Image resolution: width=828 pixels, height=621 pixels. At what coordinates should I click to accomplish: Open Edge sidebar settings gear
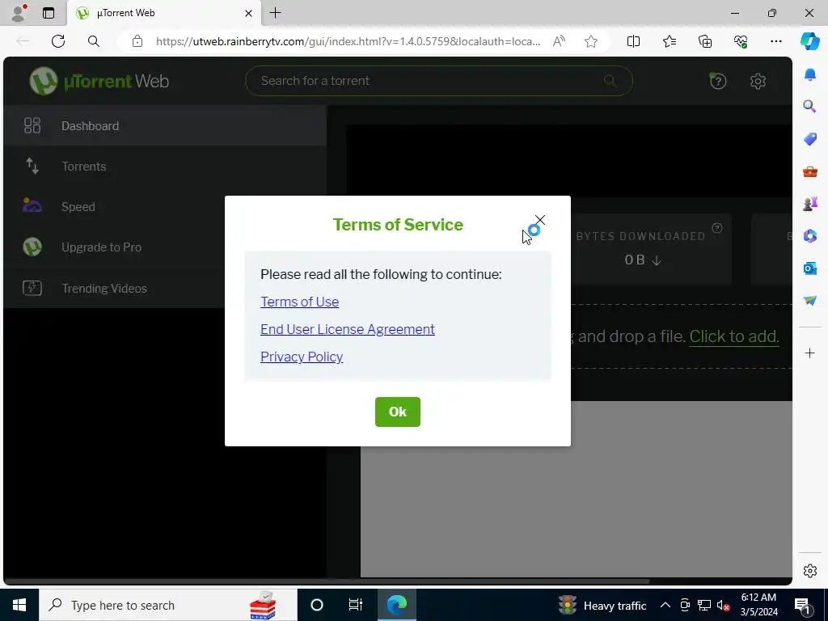pyautogui.click(x=809, y=571)
